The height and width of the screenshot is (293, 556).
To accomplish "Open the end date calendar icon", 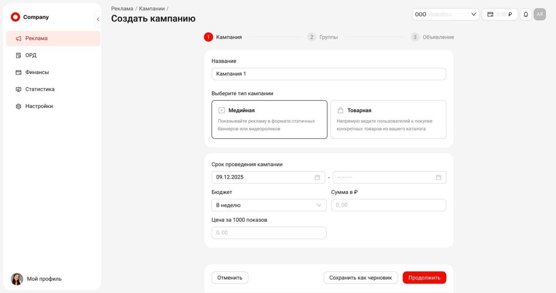I will coord(438,177).
